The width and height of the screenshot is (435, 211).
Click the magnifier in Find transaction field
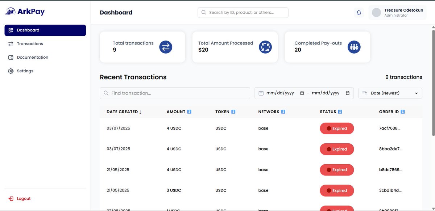pyautogui.click(x=106, y=93)
